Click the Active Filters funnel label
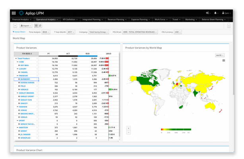Image resolution: width=244 pixels, height=159 pixels. pos(19,32)
